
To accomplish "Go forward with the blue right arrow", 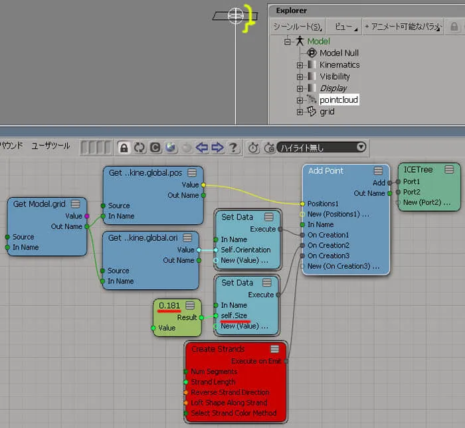I will [217, 147].
